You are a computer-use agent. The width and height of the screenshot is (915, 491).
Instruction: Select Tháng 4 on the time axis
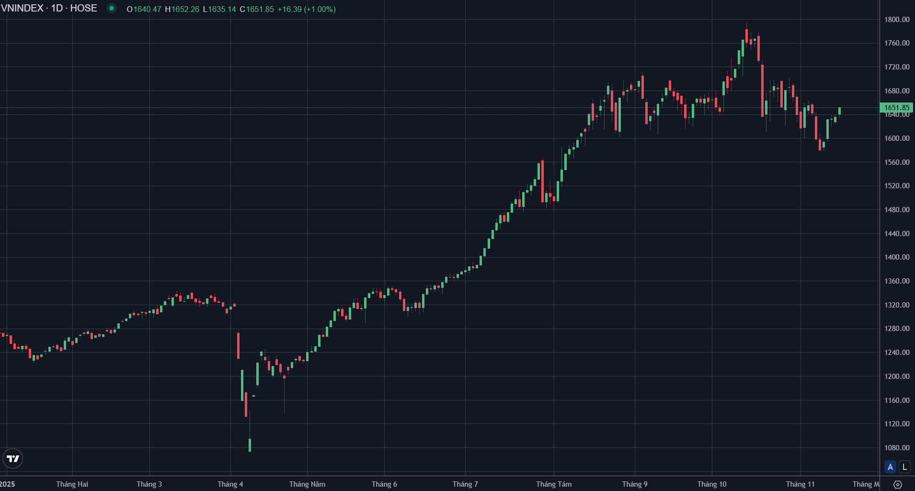[230, 484]
